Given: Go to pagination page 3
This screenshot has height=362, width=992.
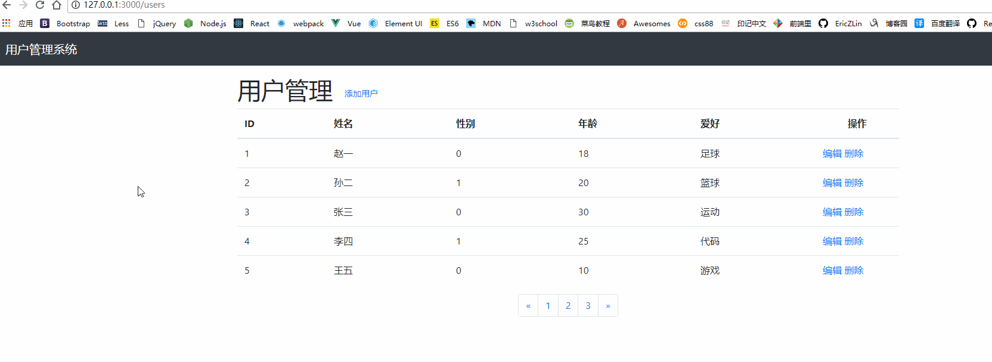Looking at the screenshot, I should click(x=588, y=305).
